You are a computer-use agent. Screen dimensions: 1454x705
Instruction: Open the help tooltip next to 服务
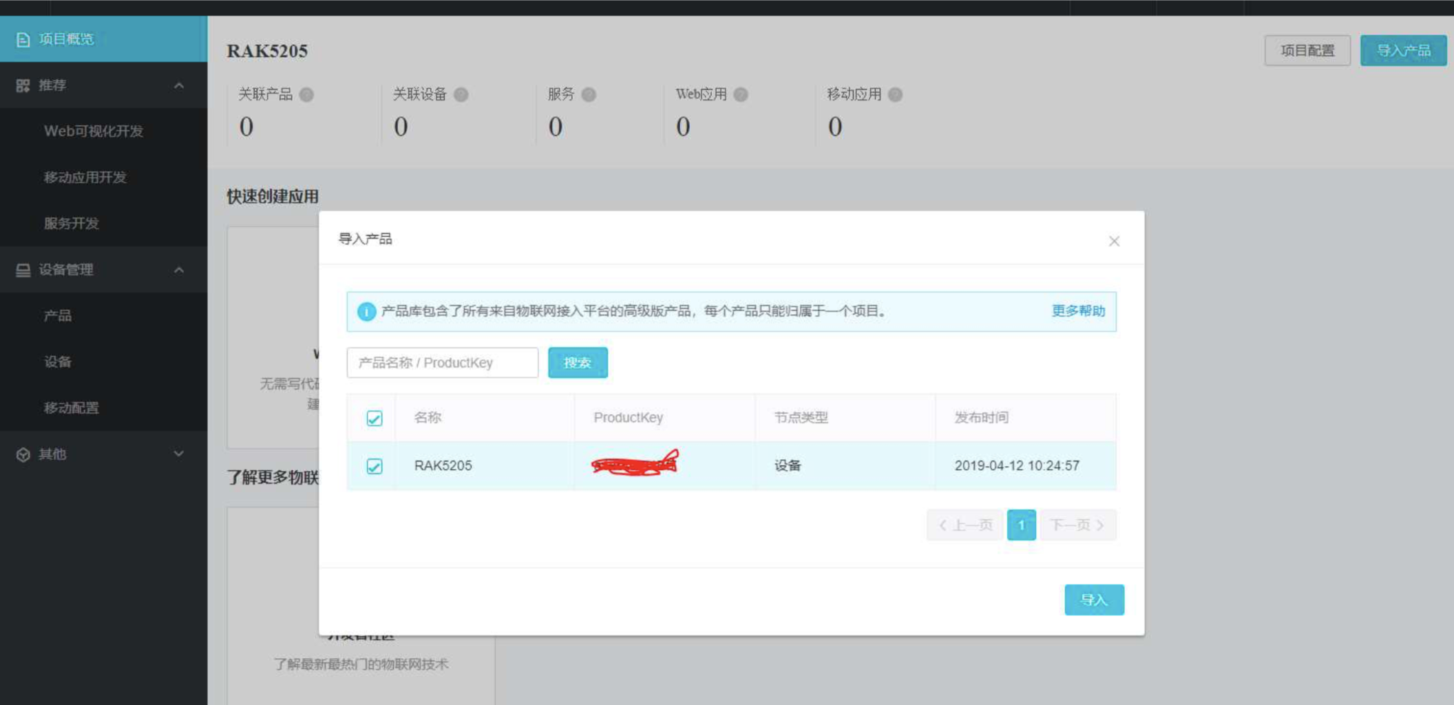click(591, 95)
